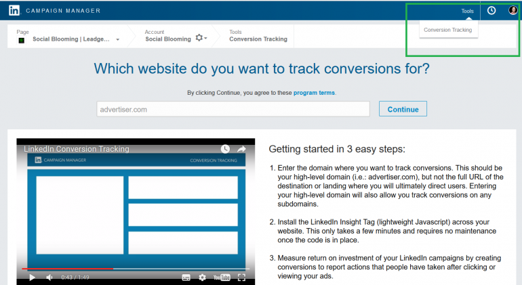Play the LinkedIn Conversion Tracking video

(x=32, y=278)
